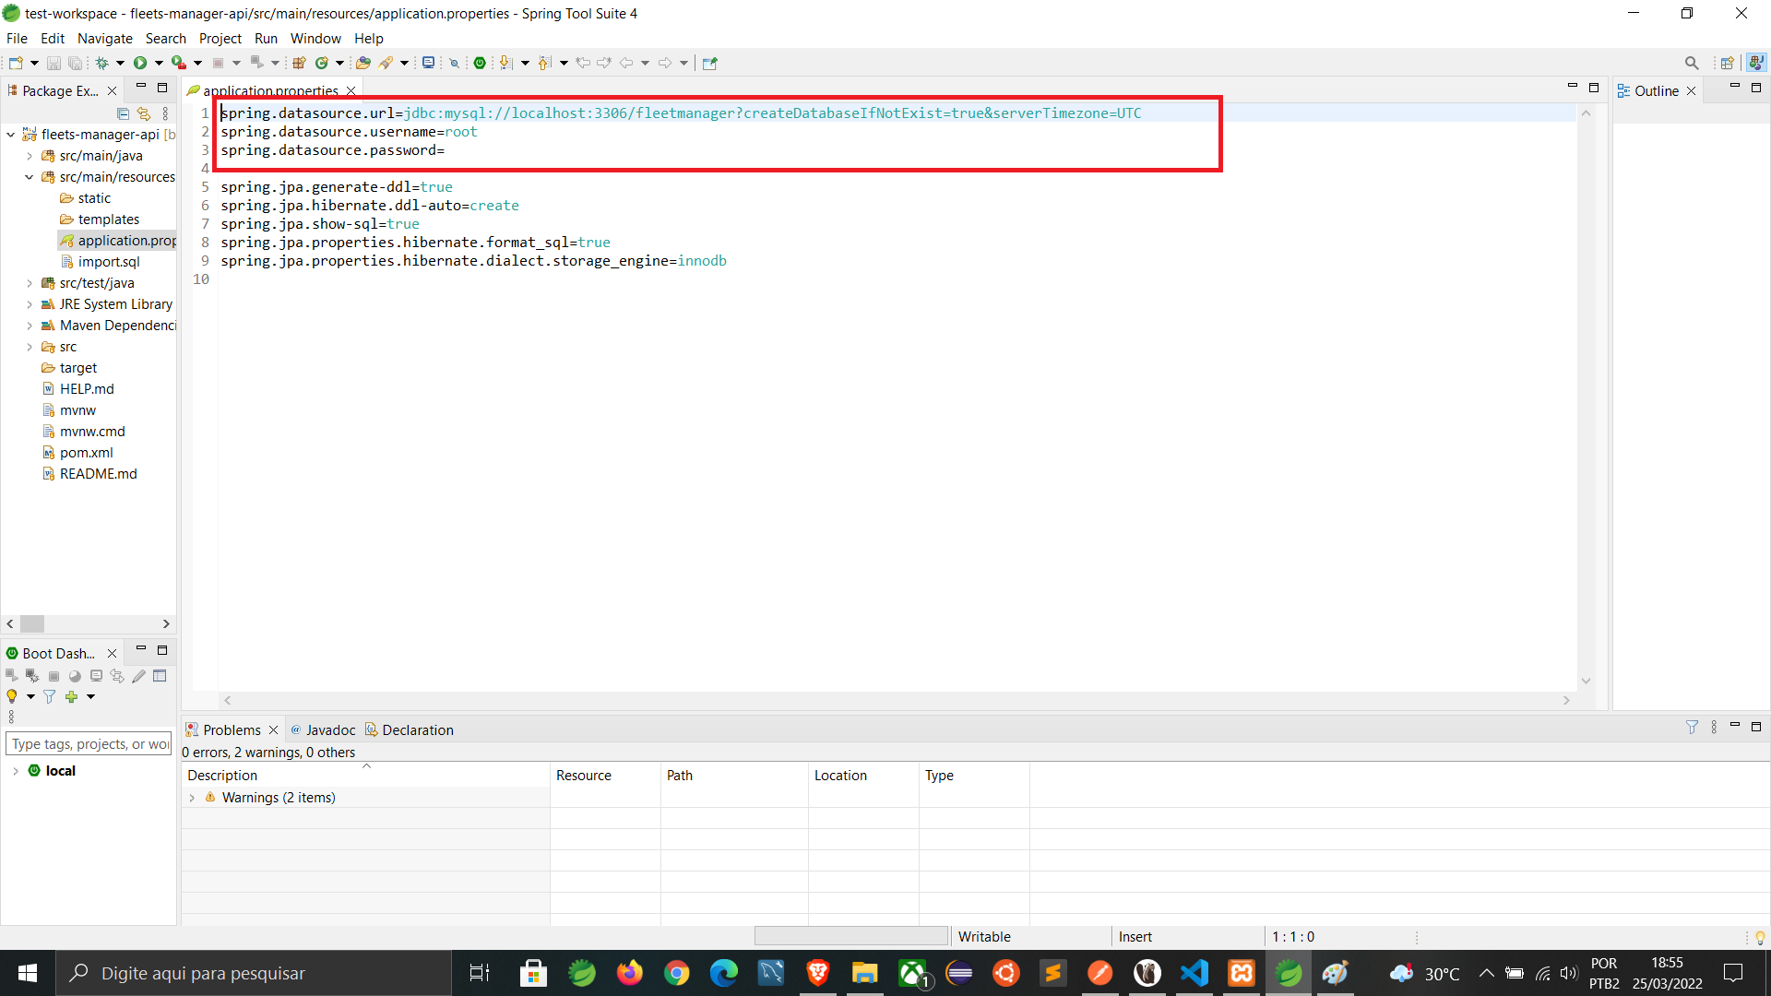Select import.sql file in tree

coord(108,262)
